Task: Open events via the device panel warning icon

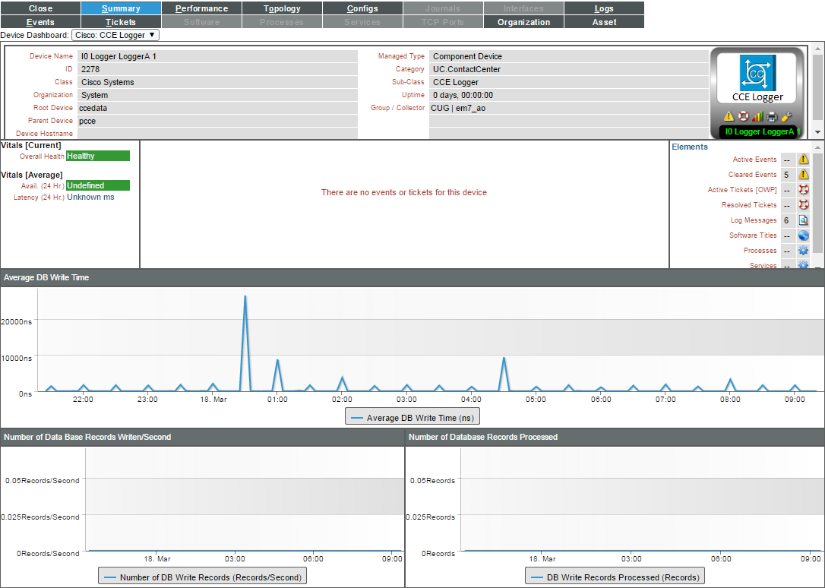Action: [729, 116]
